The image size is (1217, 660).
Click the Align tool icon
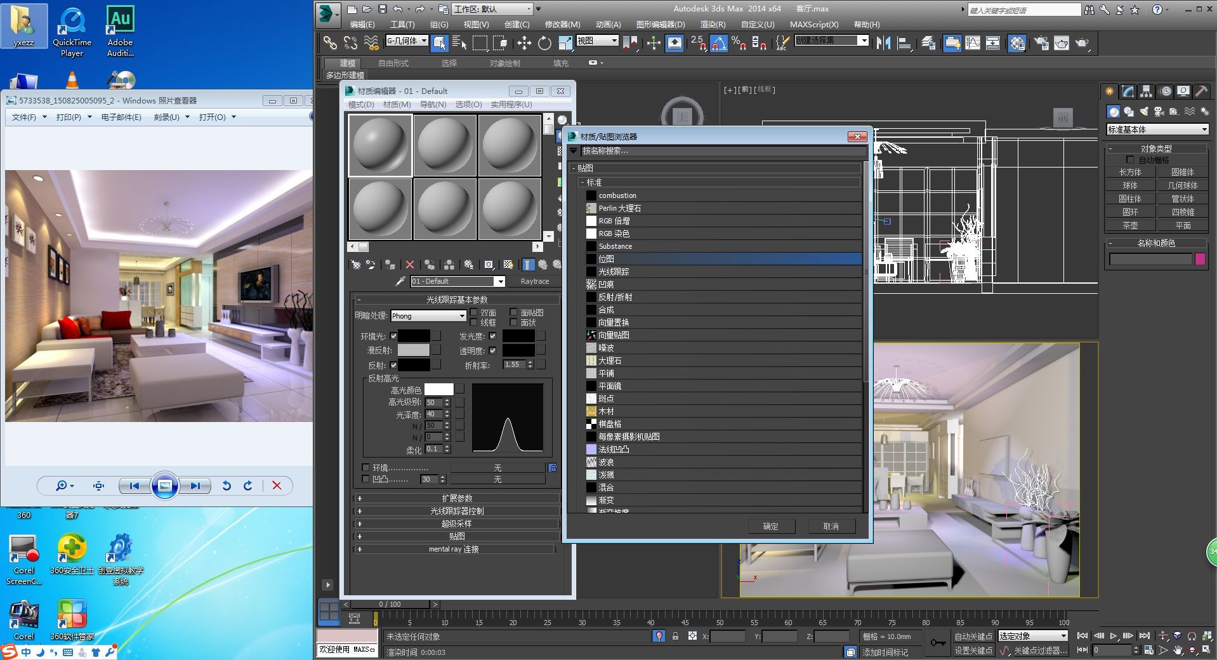click(904, 43)
